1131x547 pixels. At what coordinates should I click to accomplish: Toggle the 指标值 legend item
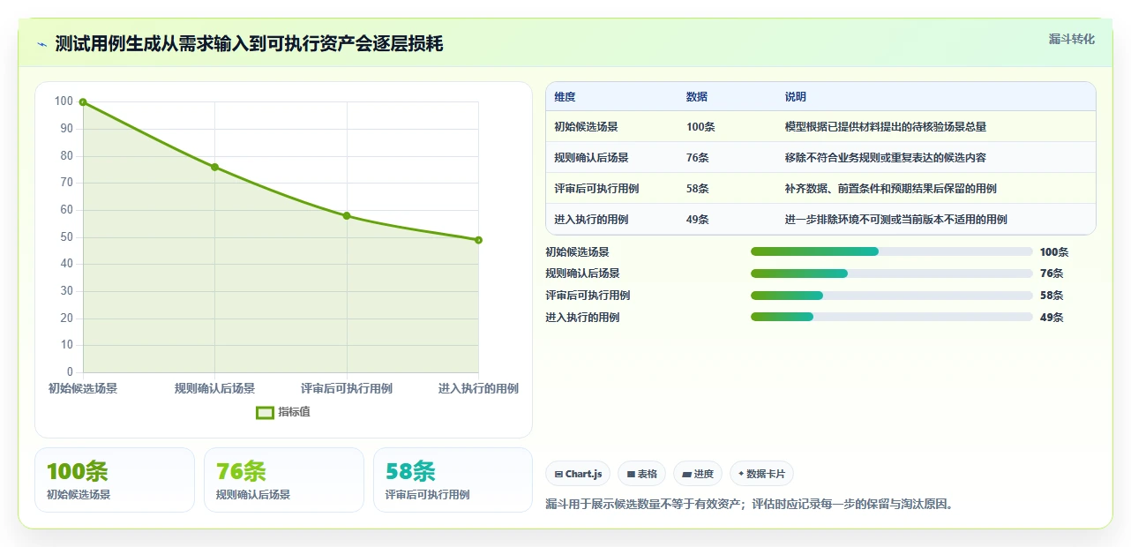tap(283, 412)
